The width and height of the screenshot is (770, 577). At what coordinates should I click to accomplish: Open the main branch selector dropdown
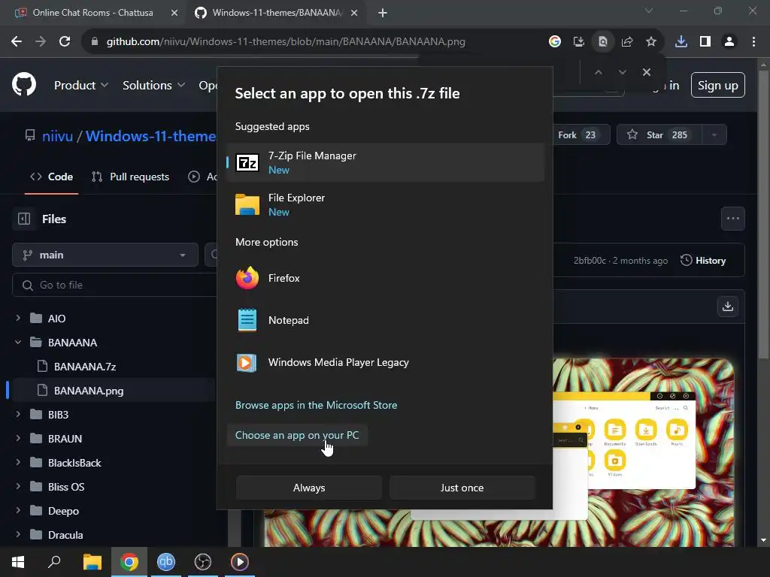click(x=105, y=255)
